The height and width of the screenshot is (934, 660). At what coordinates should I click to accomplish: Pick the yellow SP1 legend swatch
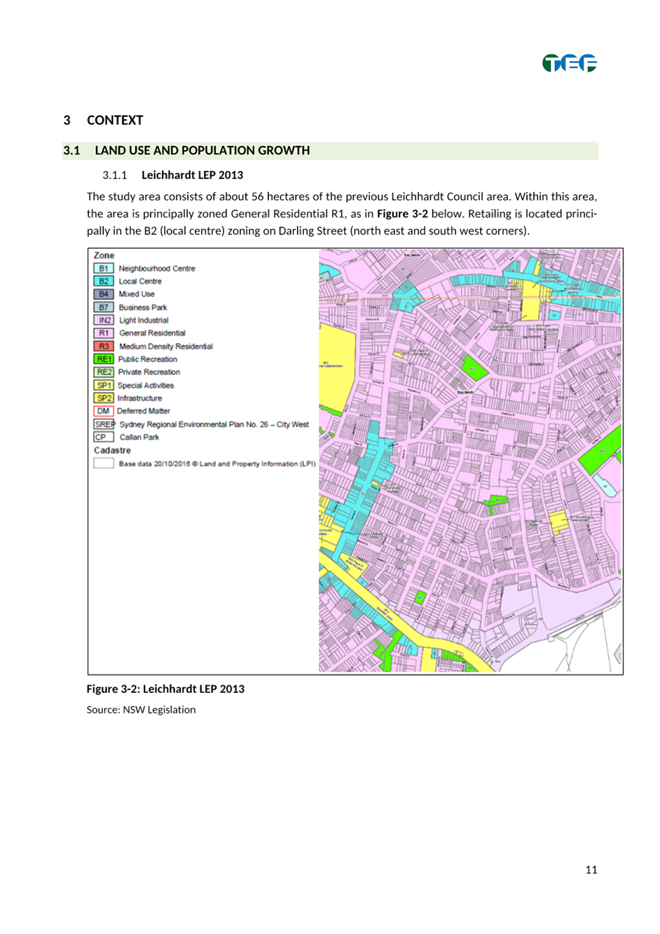(104, 385)
